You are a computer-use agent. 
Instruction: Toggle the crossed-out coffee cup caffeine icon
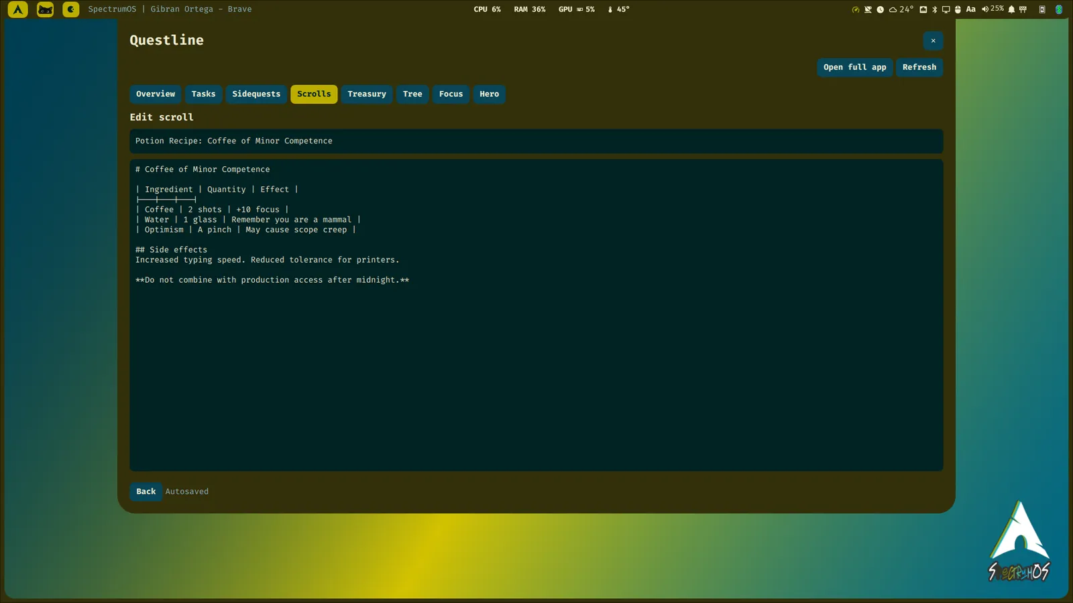tap(868, 9)
